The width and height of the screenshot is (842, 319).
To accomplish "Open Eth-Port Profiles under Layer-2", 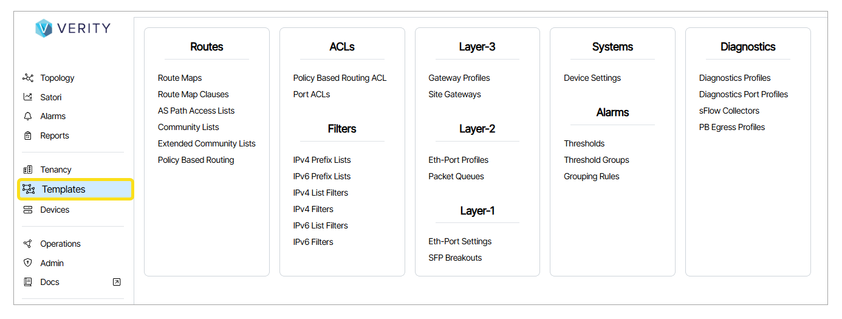I will pos(458,160).
